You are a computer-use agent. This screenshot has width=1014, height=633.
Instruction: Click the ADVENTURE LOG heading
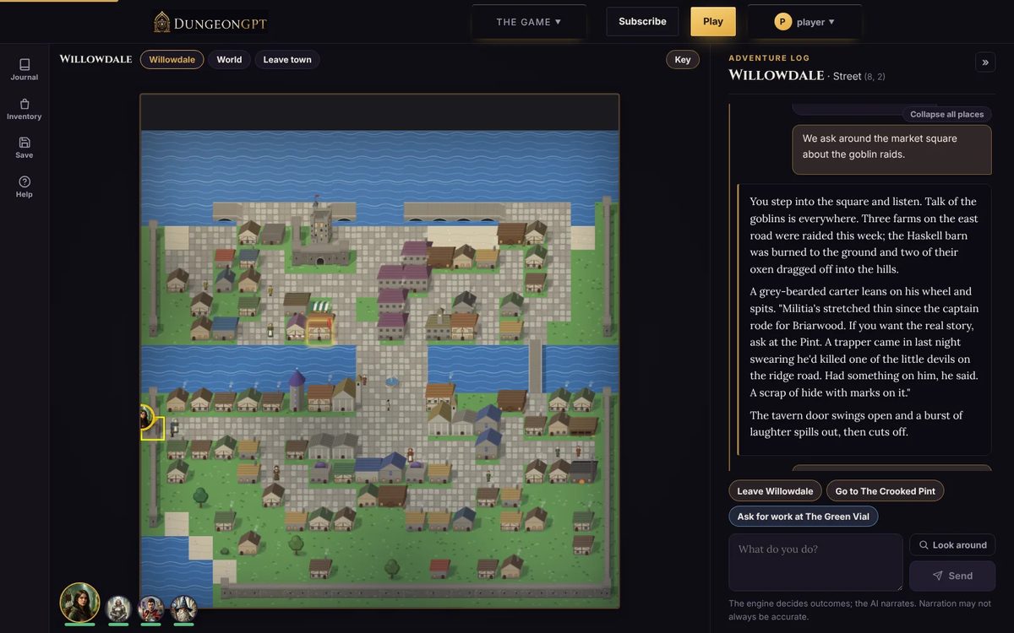point(769,58)
